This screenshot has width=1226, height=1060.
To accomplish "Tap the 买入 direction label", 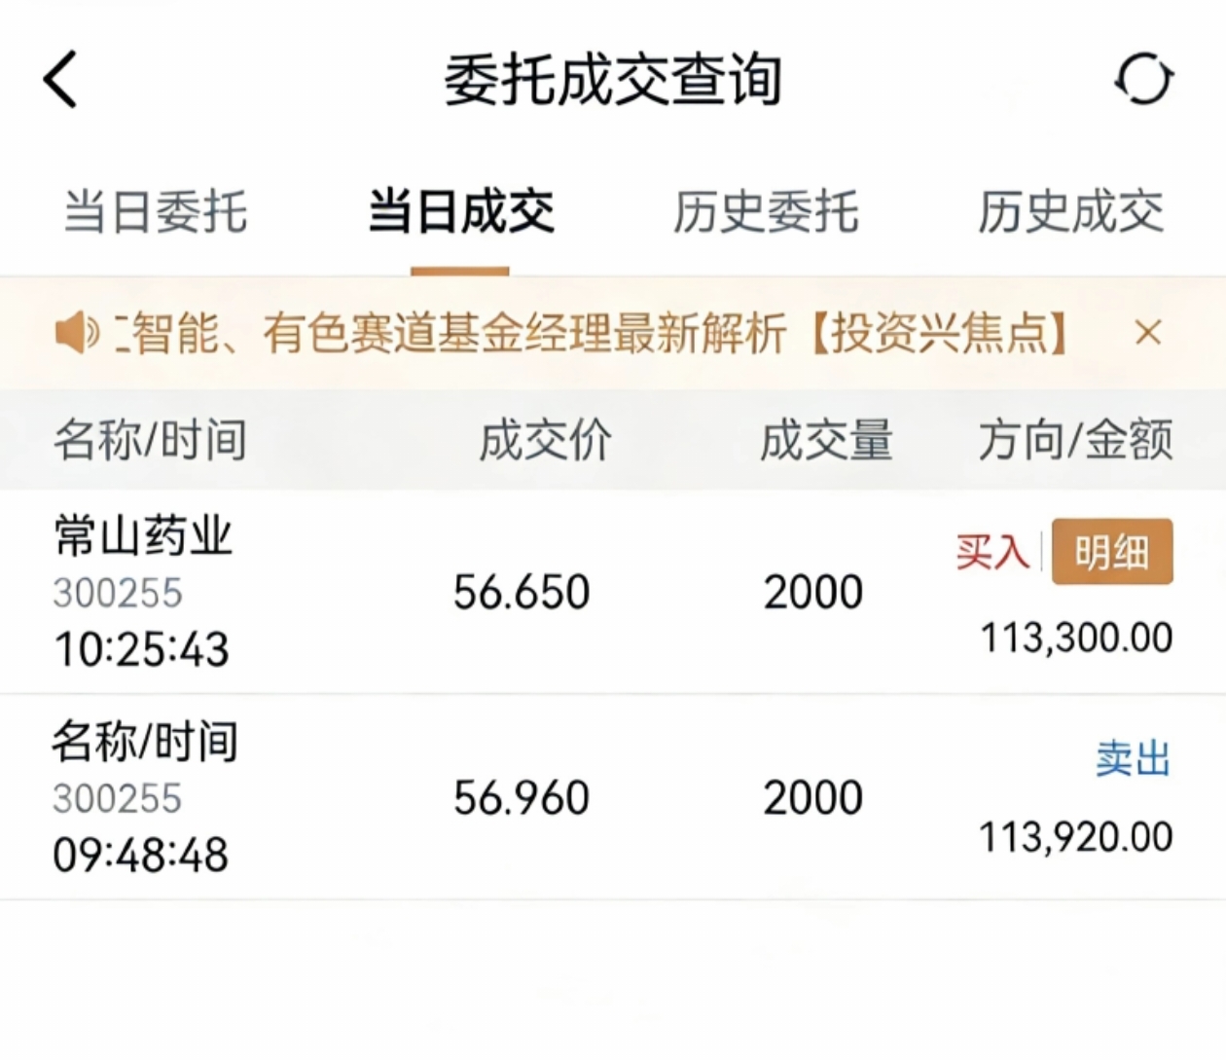I will click(992, 553).
